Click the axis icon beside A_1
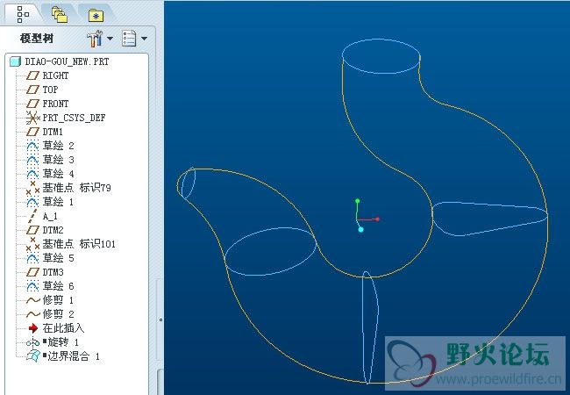The image size is (570, 395). coord(32,216)
